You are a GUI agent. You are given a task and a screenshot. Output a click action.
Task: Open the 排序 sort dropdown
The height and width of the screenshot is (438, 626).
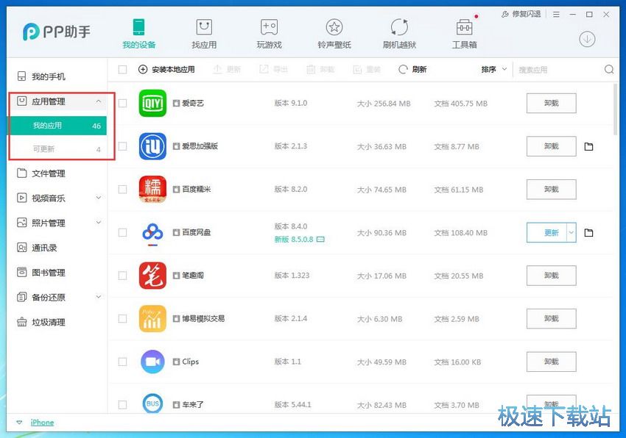coord(494,69)
